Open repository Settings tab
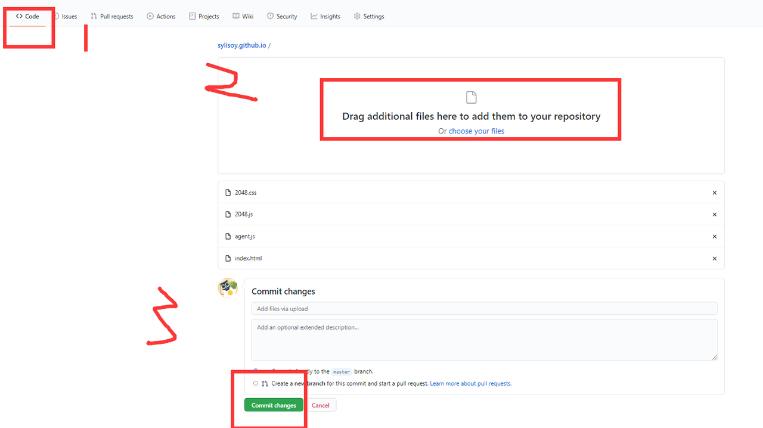The image size is (763, 428). pos(369,16)
